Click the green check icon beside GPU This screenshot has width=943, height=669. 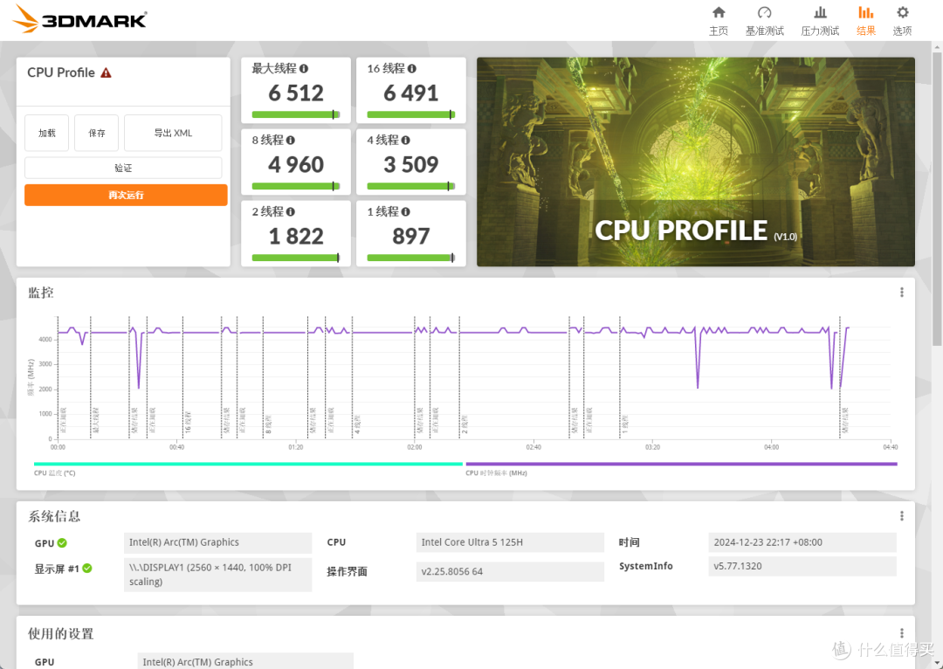62,542
